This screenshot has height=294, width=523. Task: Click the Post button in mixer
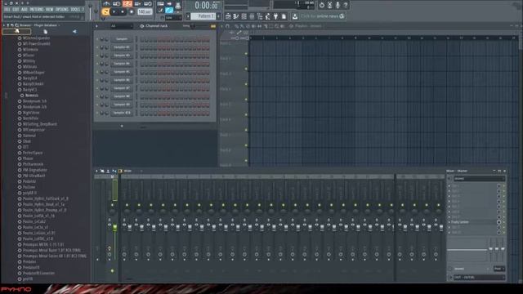pyautogui.click(x=499, y=269)
